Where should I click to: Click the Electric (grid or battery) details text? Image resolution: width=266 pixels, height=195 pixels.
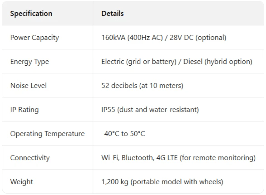pos(139,62)
